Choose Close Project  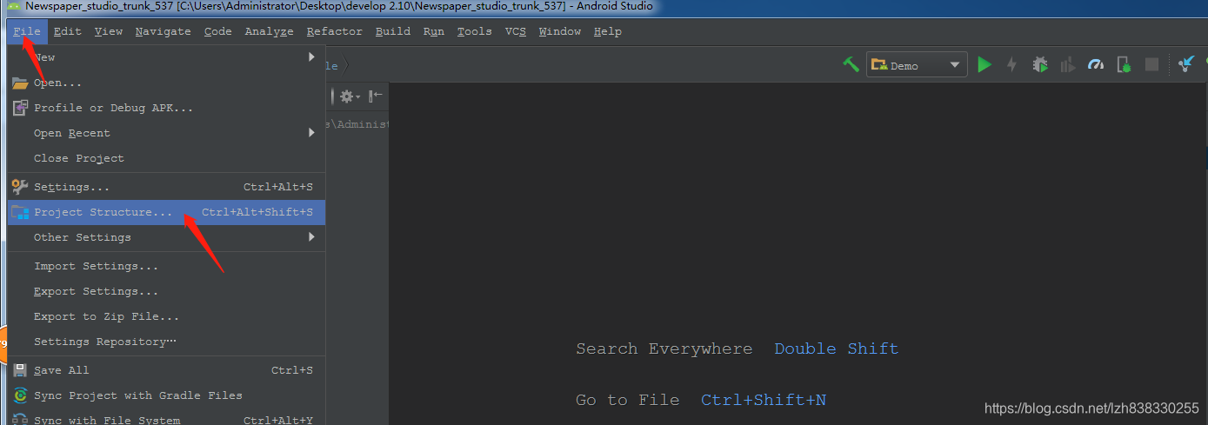click(166, 158)
